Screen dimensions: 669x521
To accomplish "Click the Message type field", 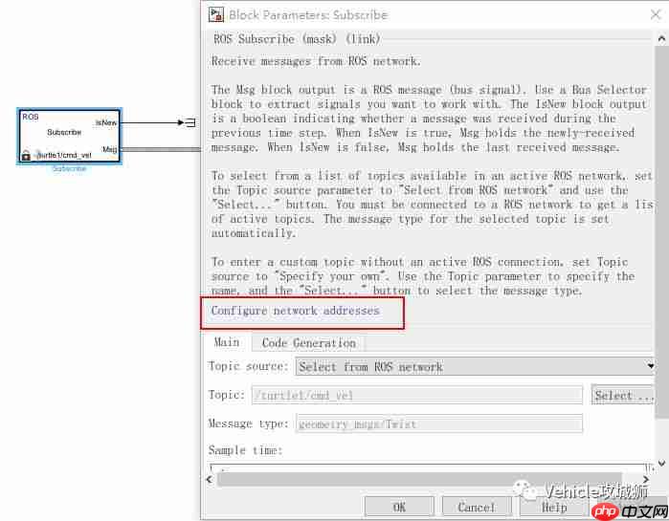I will (439, 423).
